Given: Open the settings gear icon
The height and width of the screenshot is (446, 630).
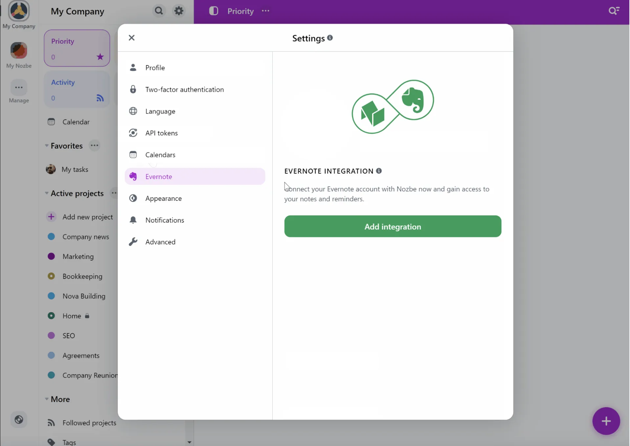Looking at the screenshot, I should click(179, 11).
